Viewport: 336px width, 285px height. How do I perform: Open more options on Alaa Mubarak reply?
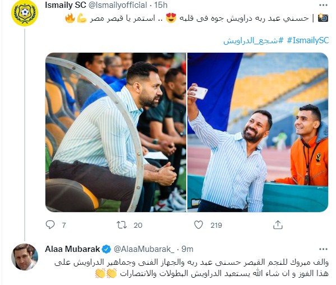(323, 249)
